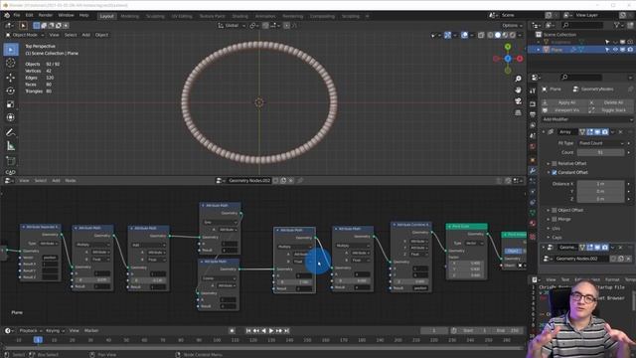Open the Tool properties tab icon
636x358 pixels.
533,90
